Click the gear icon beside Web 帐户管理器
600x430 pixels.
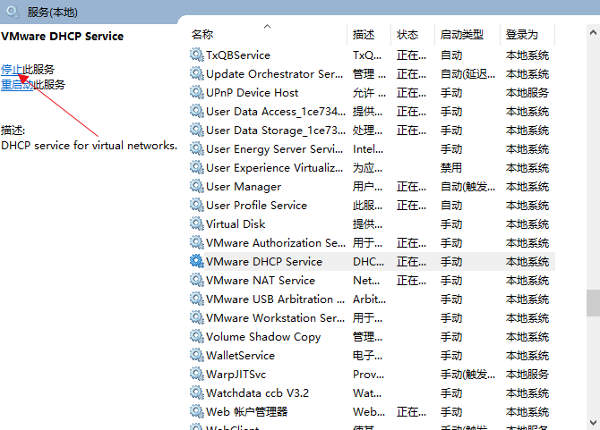pyautogui.click(x=197, y=411)
